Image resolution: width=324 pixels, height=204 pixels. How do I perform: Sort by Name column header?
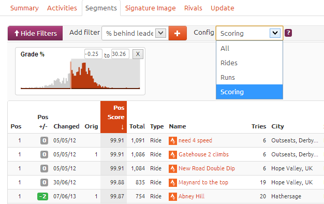pyautogui.click(x=178, y=126)
